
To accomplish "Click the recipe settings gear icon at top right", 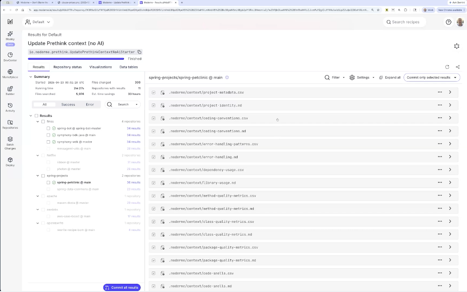I will (x=457, y=46).
